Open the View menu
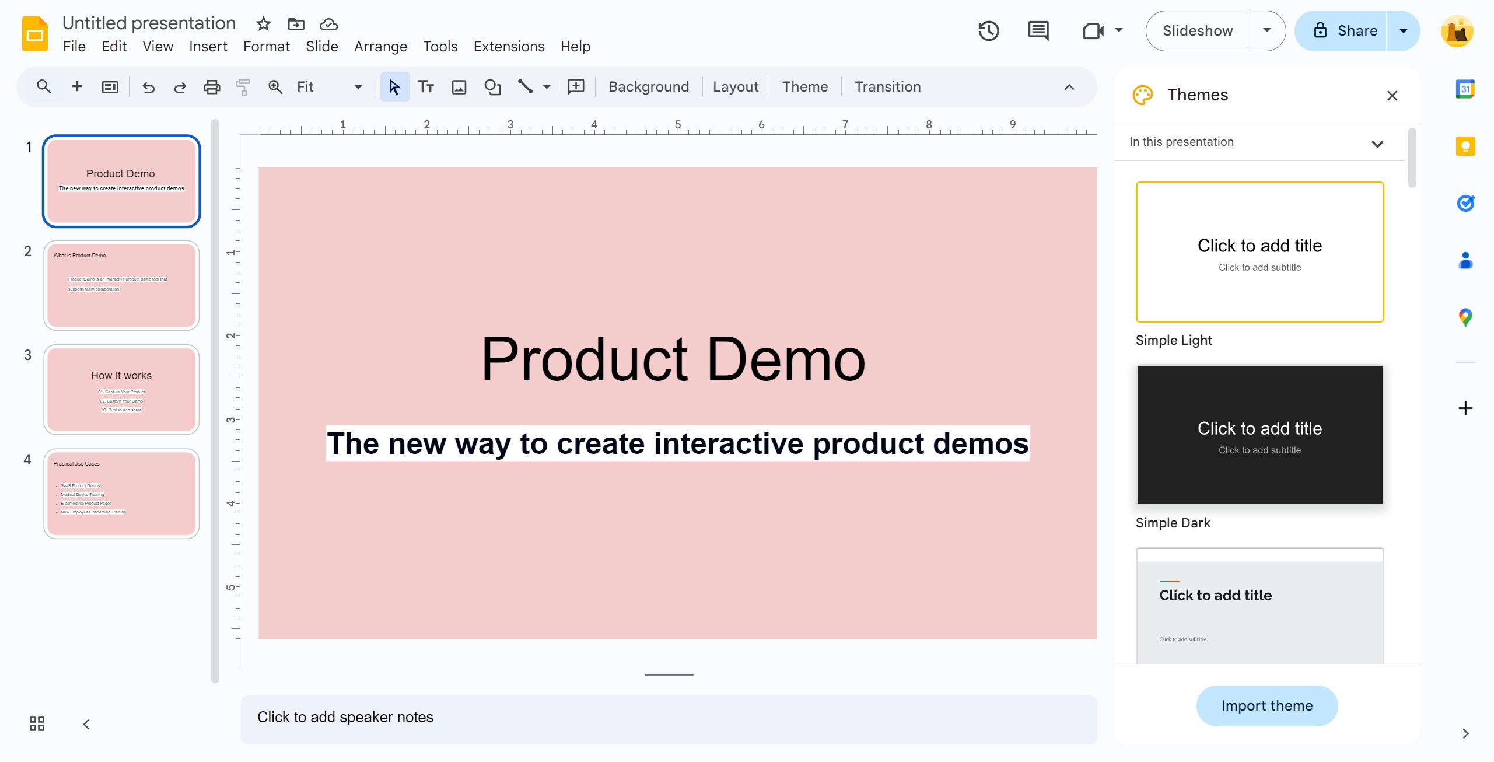The height and width of the screenshot is (762, 1494). tap(158, 47)
